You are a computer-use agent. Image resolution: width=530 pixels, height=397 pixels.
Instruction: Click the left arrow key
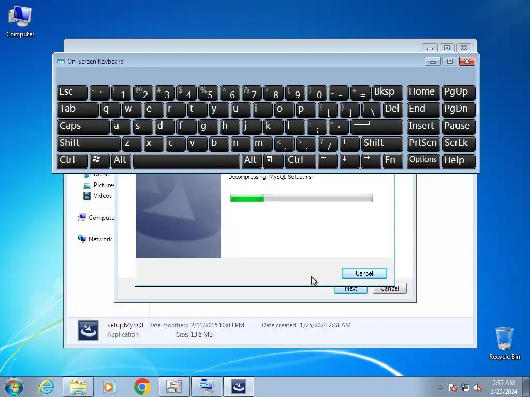click(328, 161)
